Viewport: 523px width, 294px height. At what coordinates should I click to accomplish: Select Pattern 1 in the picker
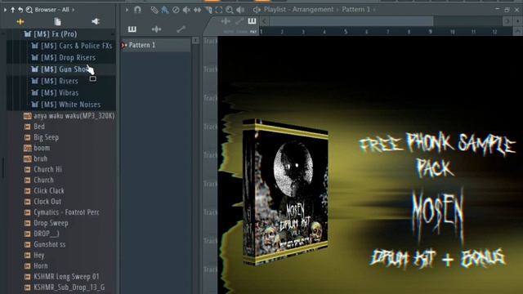point(156,45)
